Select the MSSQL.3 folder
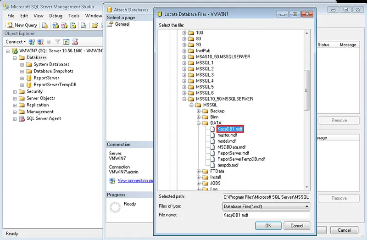 pyautogui.click(x=205, y=75)
